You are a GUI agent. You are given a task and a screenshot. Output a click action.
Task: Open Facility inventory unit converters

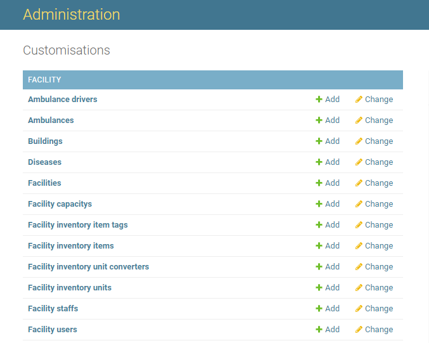coord(88,267)
